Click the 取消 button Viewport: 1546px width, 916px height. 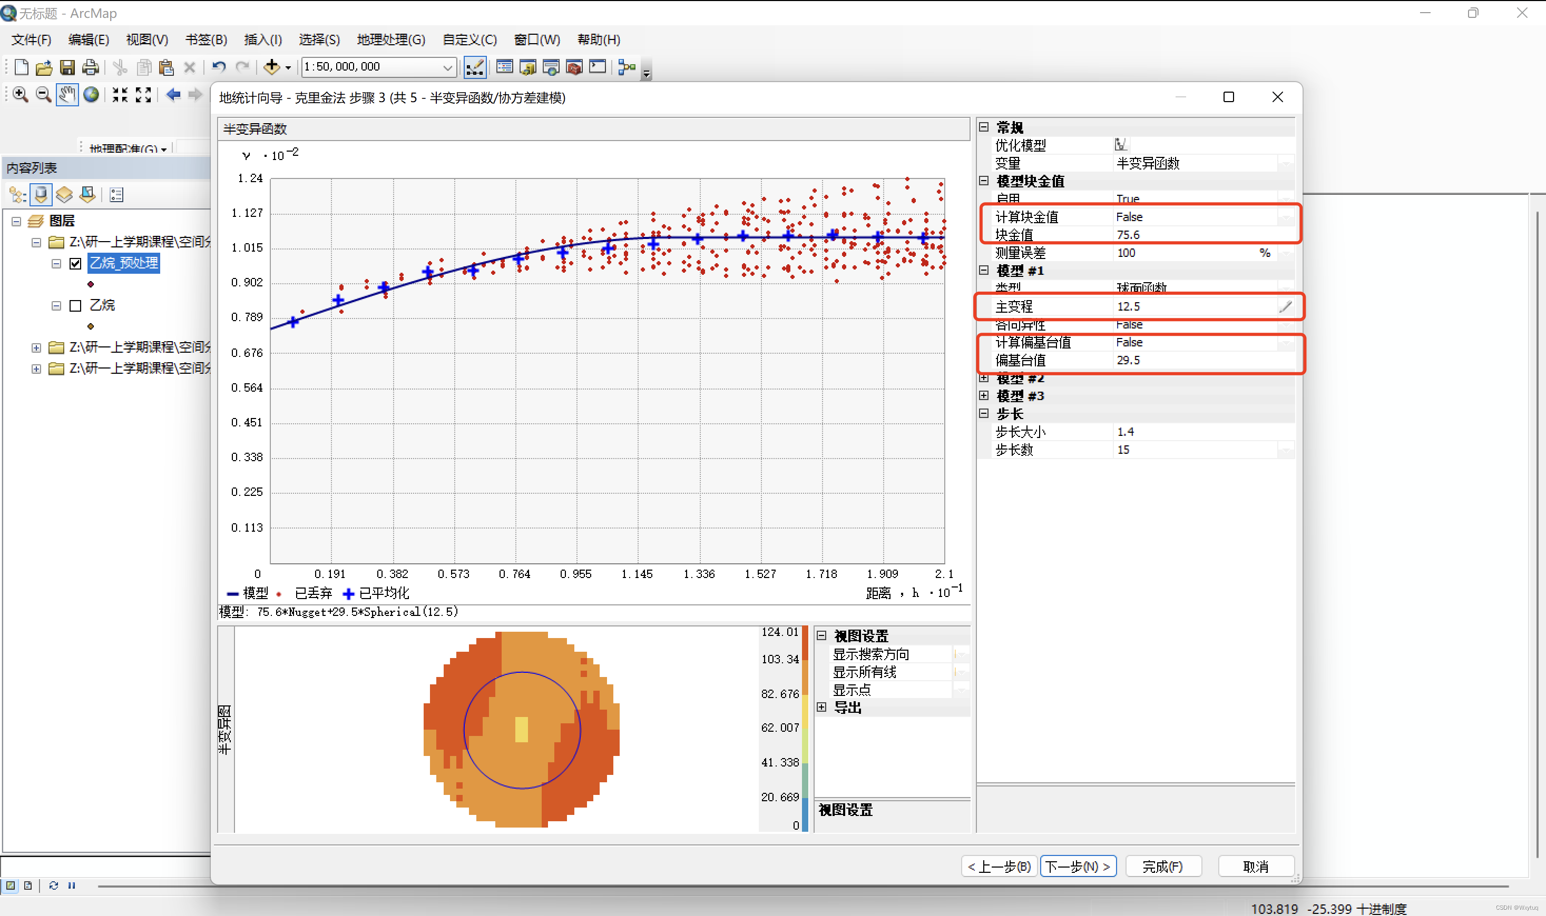[1256, 867]
